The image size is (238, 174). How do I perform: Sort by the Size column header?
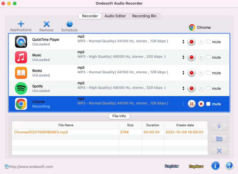[130, 125]
